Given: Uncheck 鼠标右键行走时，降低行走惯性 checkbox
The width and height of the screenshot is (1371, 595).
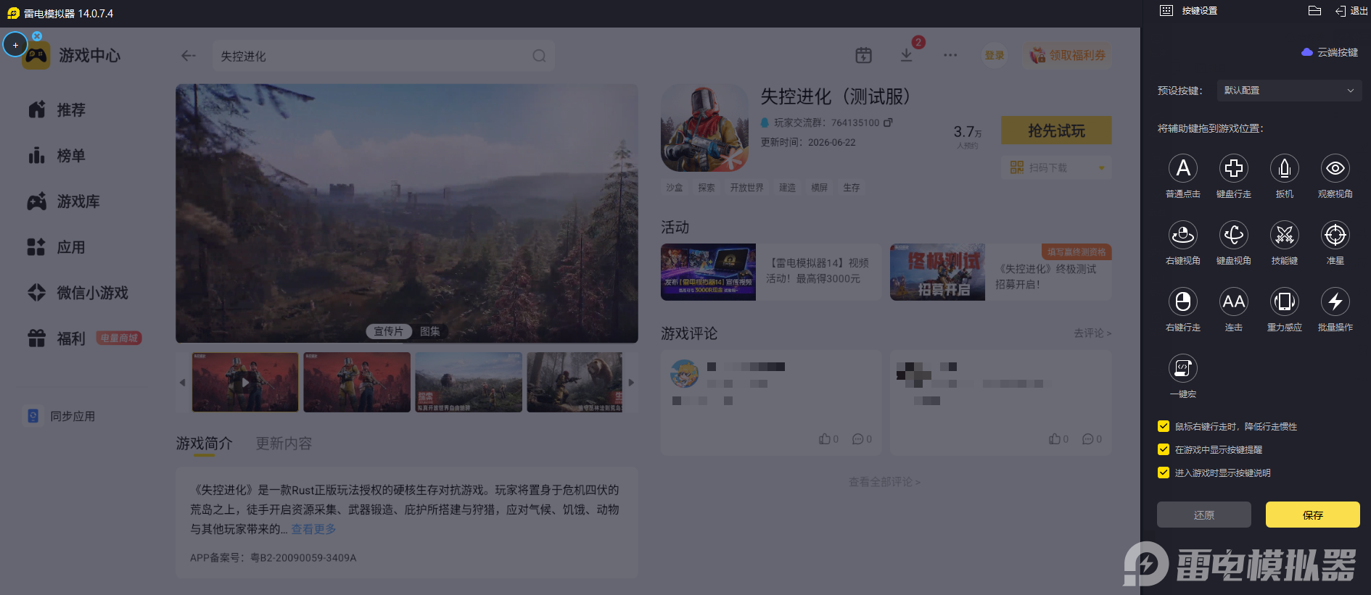Looking at the screenshot, I should (x=1164, y=426).
